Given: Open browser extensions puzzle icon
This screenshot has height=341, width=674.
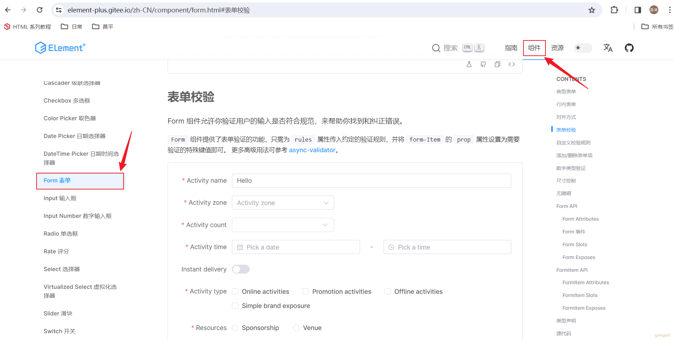Looking at the screenshot, I should 614,10.
